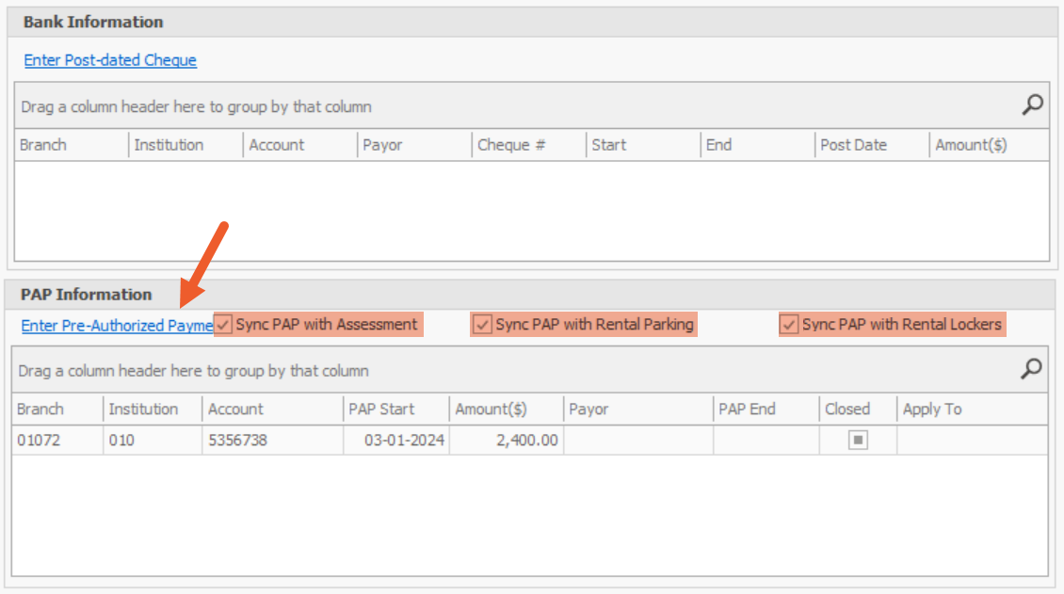Click the Bank Information grid search icon
Image resolution: width=1064 pixels, height=594 pixels.
click(x=1033, y=105)
